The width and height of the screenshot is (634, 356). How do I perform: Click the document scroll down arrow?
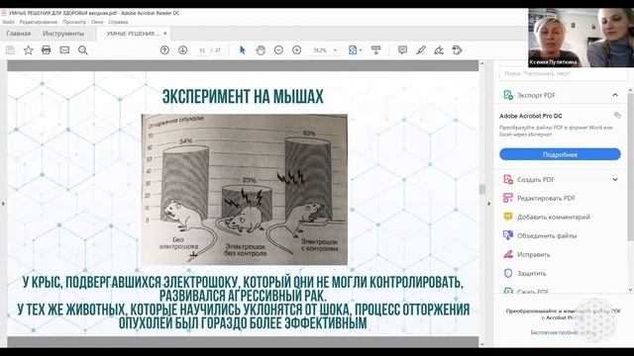click(x=482, y=344)
